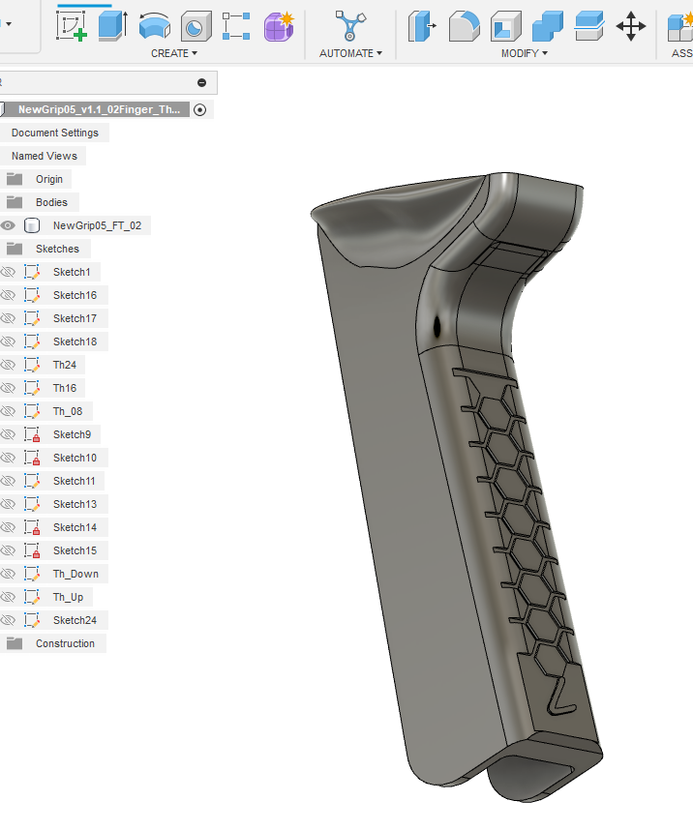The width and height of the screenshot is (693, 831).
Task: Select Sketch10 in the browser
Action: [x=75, y=458]
